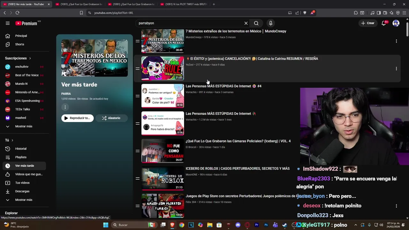Expand the Tú section
The image size is (409, 230).
9,140
